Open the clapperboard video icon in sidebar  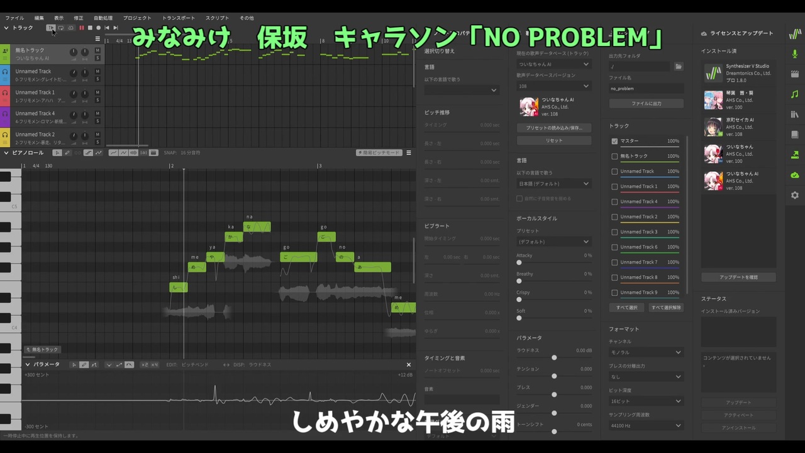point(795,74)
